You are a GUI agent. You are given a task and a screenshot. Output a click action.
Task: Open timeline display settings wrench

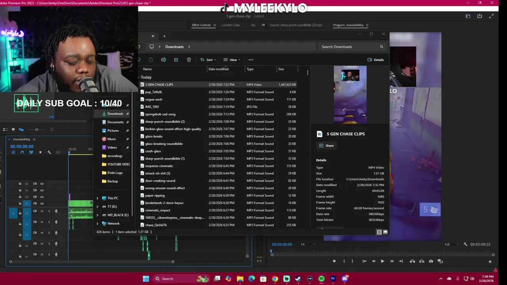coord(49,152)
